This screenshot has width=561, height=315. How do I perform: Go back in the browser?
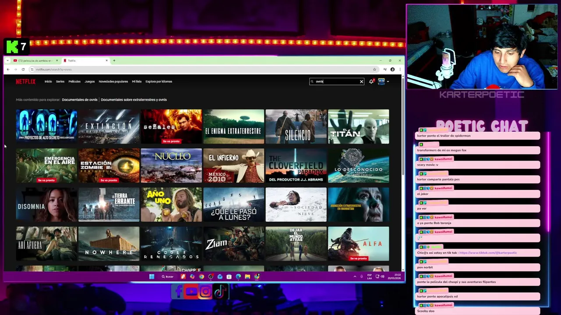pyautogui.click(x=8, y=69)
